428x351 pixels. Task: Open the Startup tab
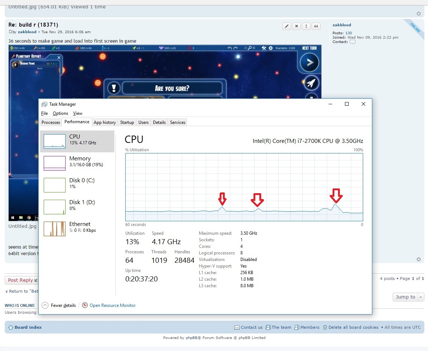[127, 122]
